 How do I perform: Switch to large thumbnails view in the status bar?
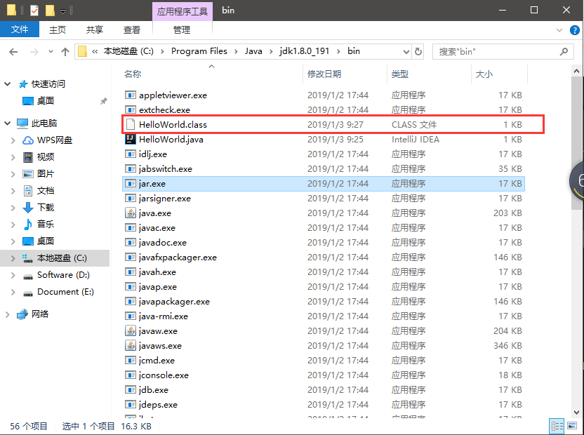pyautogui.click(x=573, y=426)
